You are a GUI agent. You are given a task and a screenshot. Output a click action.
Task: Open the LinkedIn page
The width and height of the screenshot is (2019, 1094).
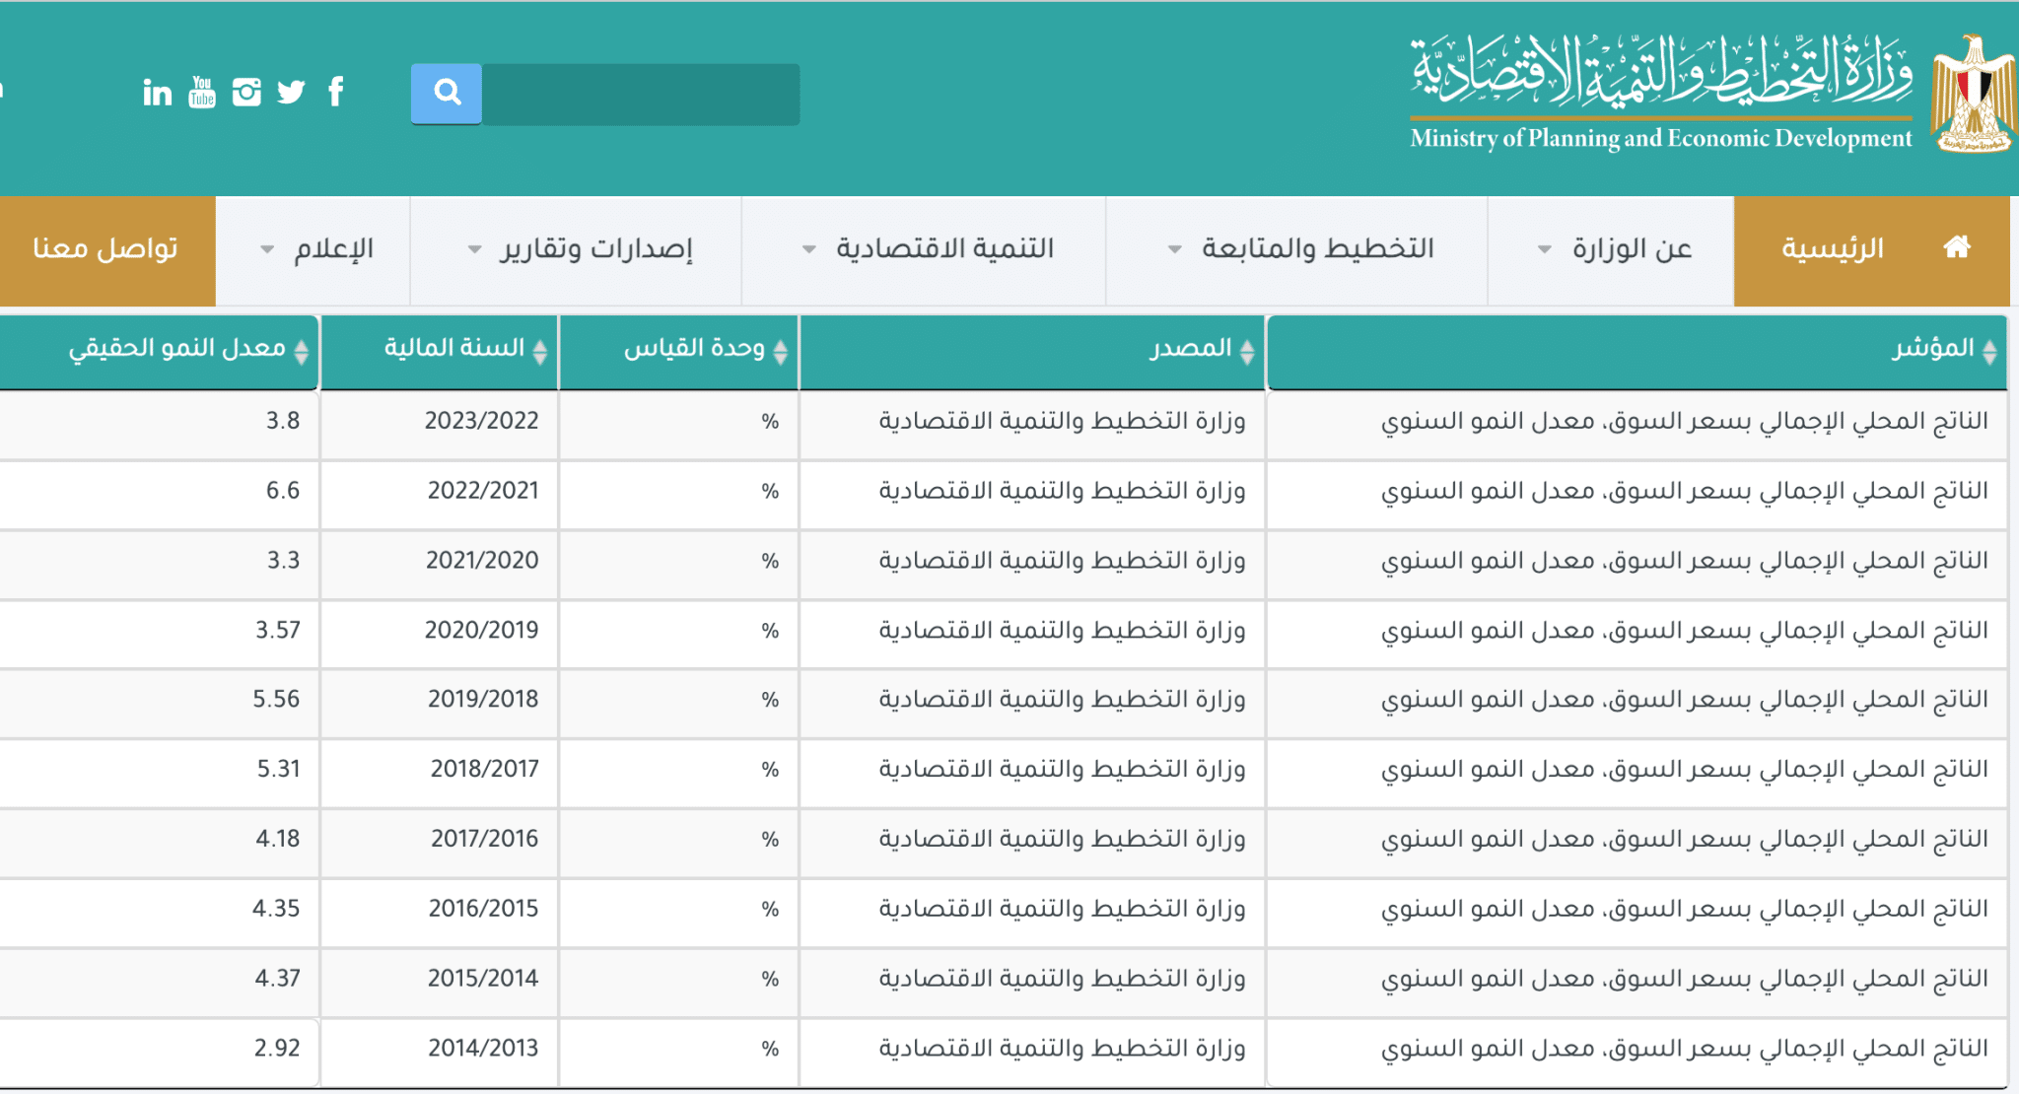(156, 93)
